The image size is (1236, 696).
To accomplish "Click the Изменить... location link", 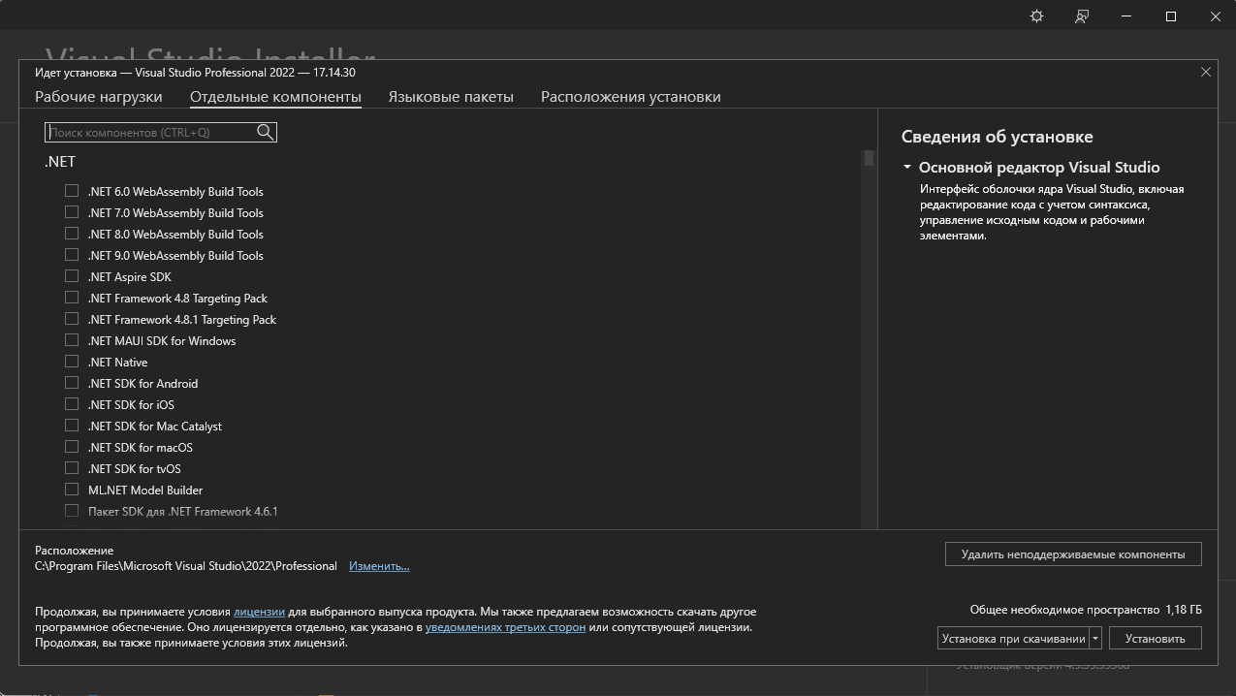I will [x=379, y=566].
